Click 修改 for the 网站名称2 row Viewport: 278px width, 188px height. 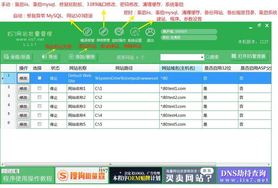tap(23, 97)
